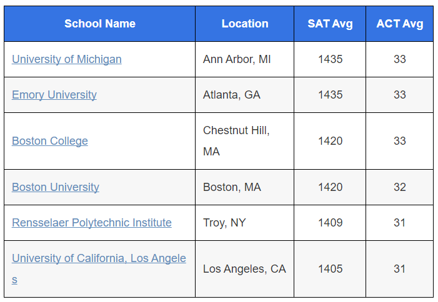Click the 1405 SAT average cell
Image resolution: width=438 pixels, height=302 pixels.
[x=330, y=269]
